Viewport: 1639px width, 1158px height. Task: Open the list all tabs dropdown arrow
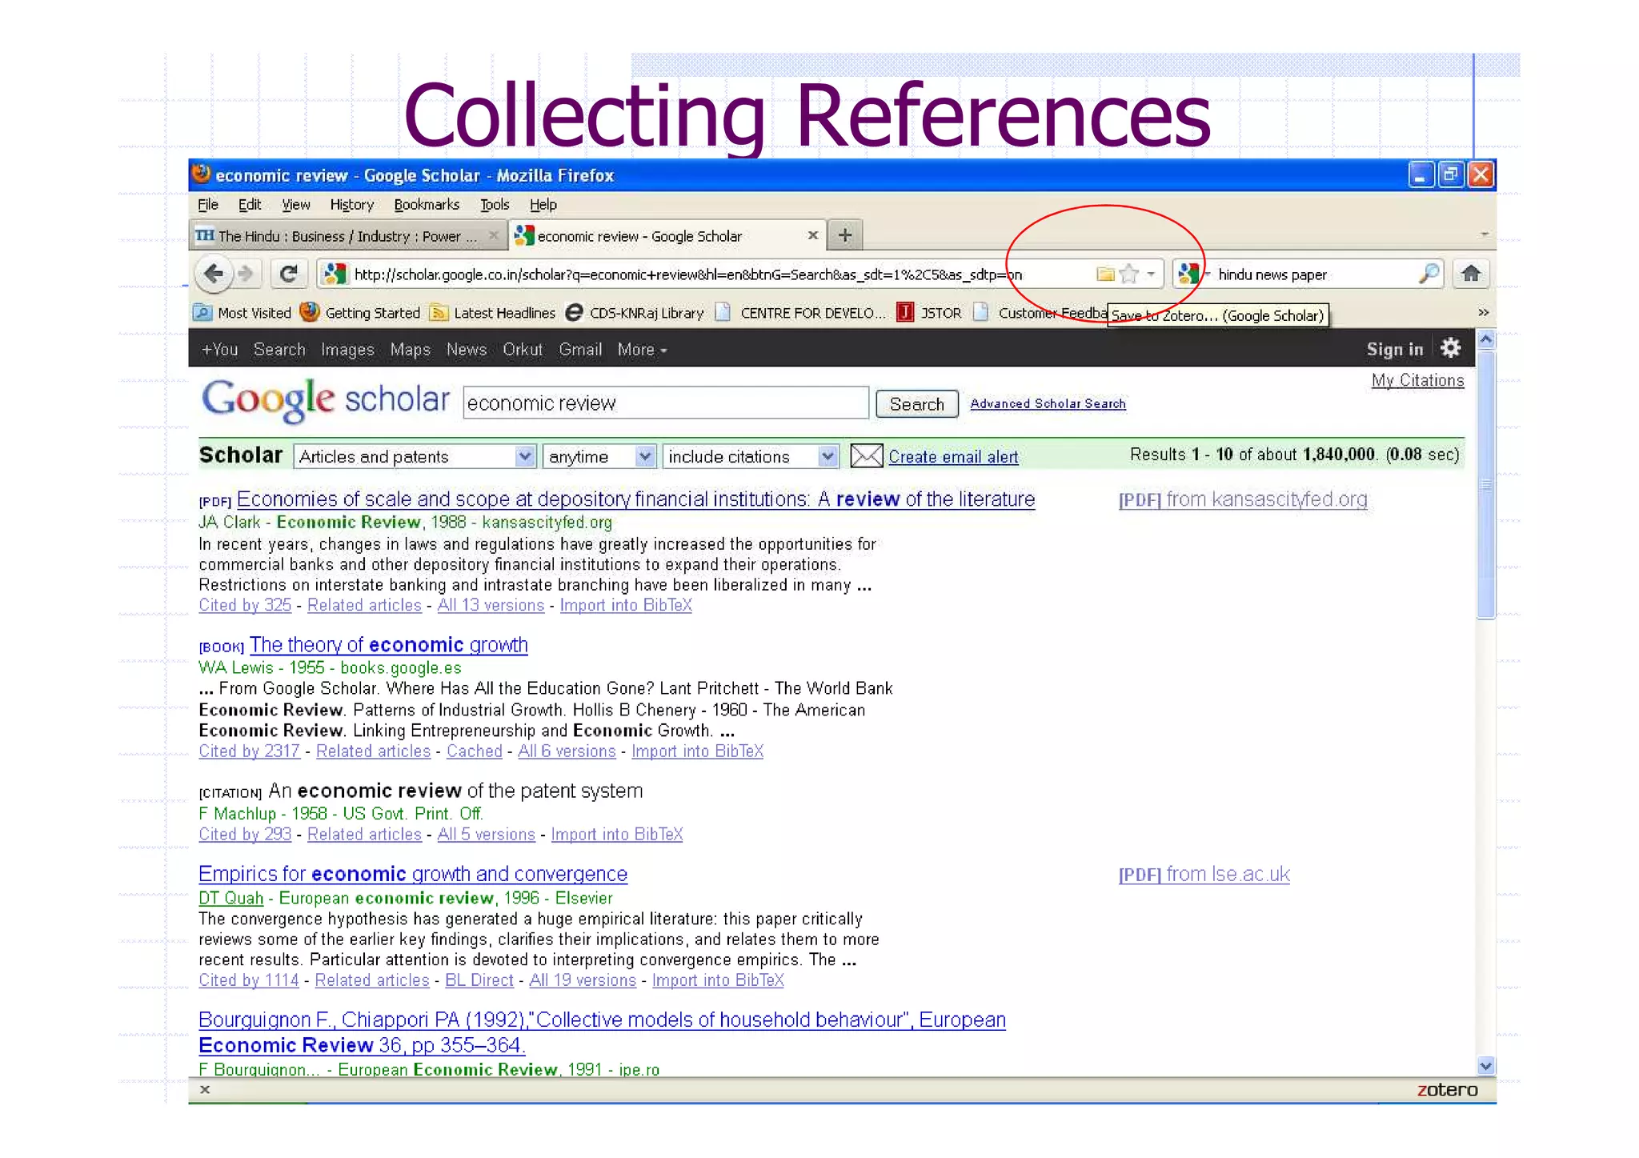point(1484,234)
